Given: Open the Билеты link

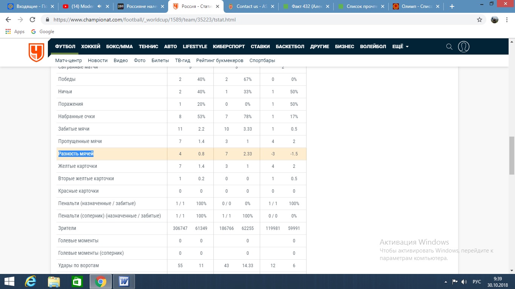Looking at the screenshot, I should coord(160,61).
